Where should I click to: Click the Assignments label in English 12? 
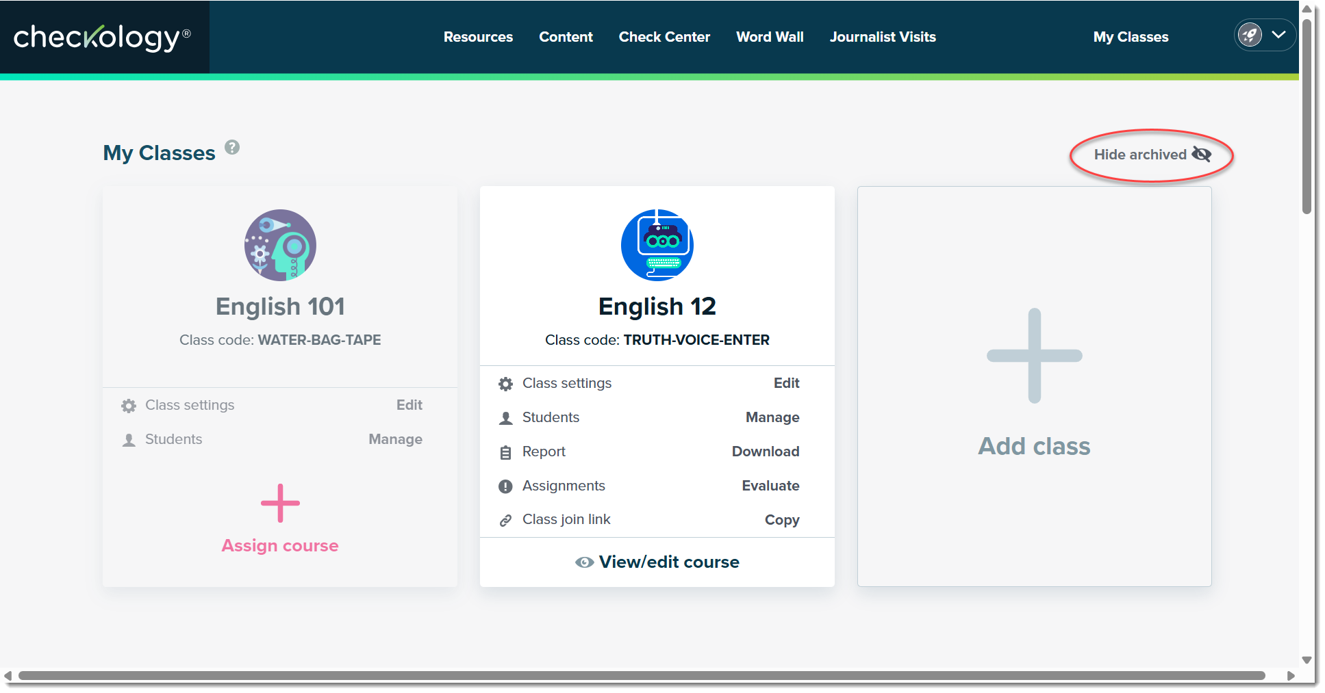click(x=564, y=486)
